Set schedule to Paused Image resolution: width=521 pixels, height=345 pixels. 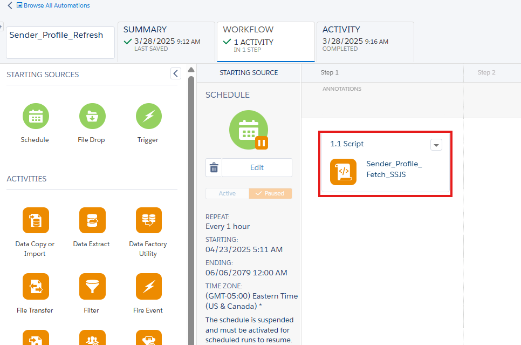point(270,193)
